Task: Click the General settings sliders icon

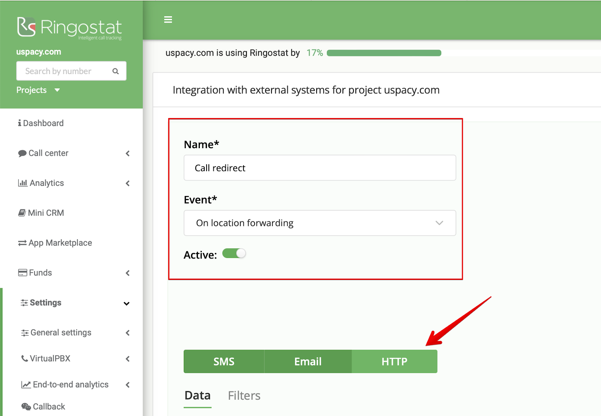Action: click(x=25, y=333)
